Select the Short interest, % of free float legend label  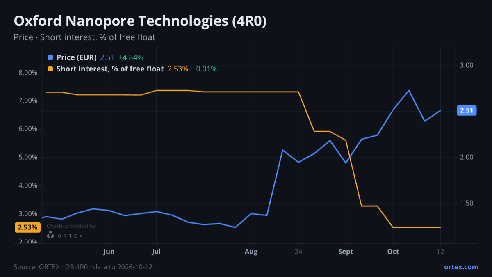pyautogui.click(x=110, y=69)
